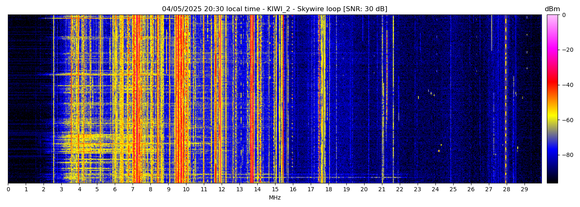This screenshot has height=207, width=580.
Task: Click the −40 colorbar tick label
Action: (x=566, y=85)
